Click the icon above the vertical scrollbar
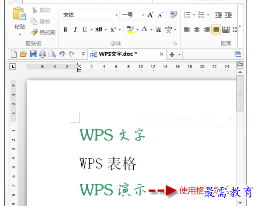This screenshot has width=257, height=206. tap(240, 65)
